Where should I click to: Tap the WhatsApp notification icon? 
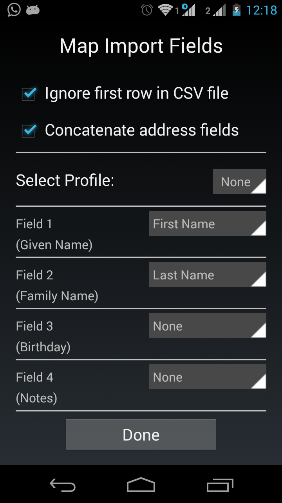pos(14,10)
